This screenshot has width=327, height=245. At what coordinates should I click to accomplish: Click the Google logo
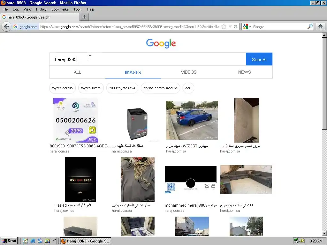161,43
